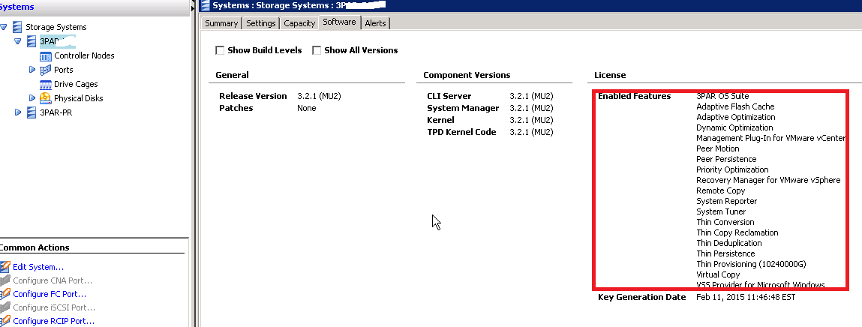Select Drive Cages in the tree
Image resolution: width=862 pixels, height=327 pixels.
76,84
